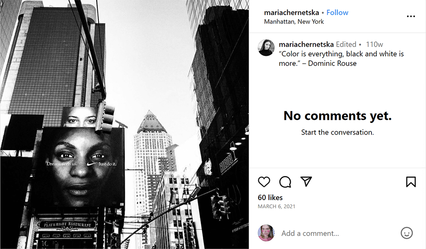The image size is (426, 249).
Task: Open the emoji picker in comment box
Action: (406, 233)
